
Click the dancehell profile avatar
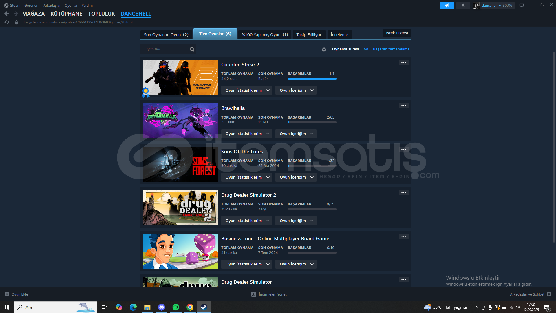476,6
